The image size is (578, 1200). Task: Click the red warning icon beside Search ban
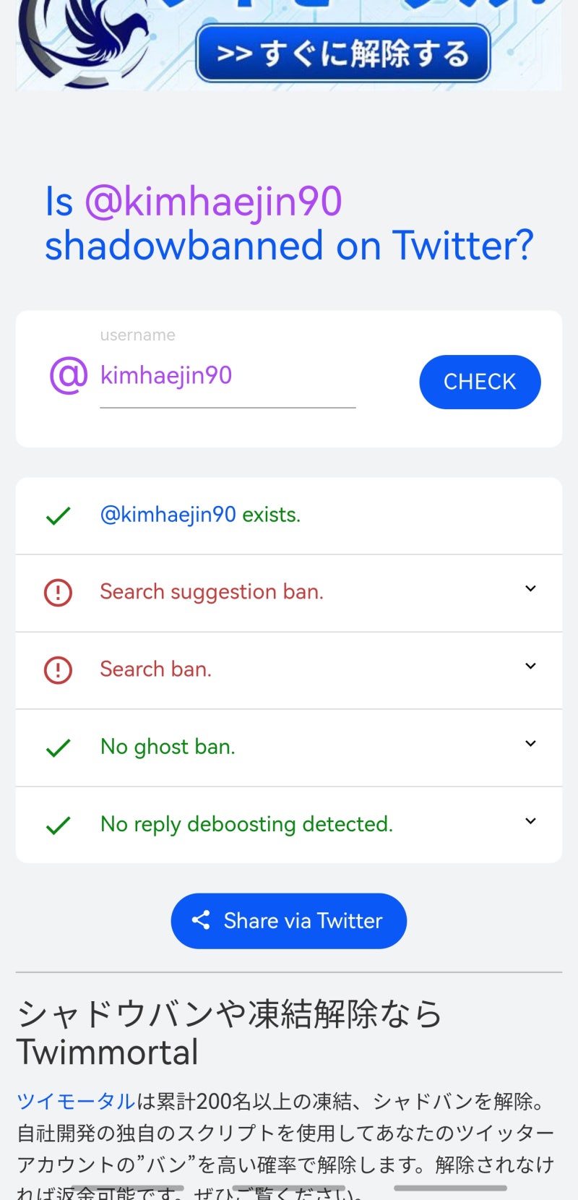click(x=58, y=670)
